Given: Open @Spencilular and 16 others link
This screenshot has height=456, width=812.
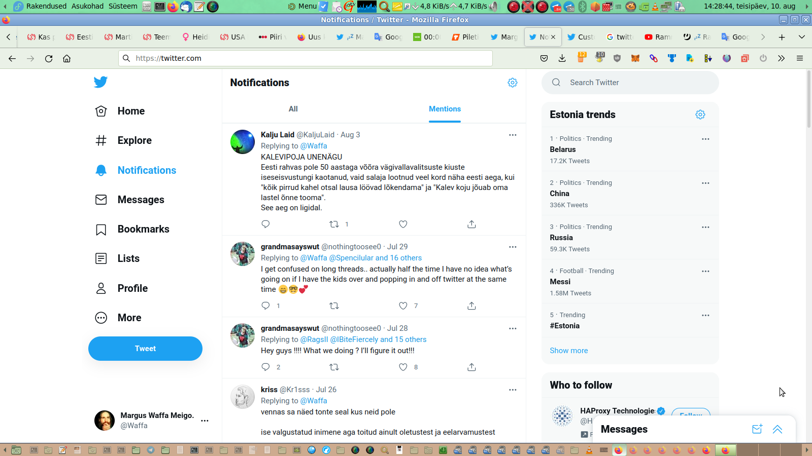Looking at the screenshot, I should coord(376,258).
